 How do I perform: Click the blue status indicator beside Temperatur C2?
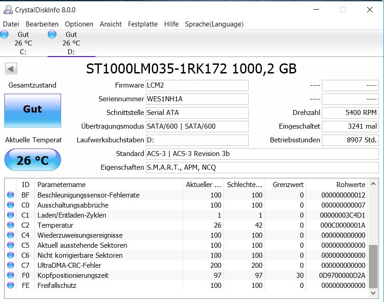pyautogui.click(x=11, y=225)
